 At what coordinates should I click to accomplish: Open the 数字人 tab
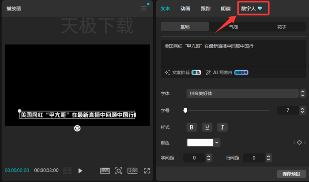(252, 8)
